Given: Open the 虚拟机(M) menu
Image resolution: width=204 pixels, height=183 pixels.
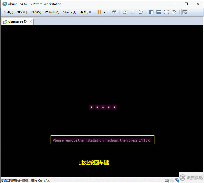Looking at the screenshot, I should point(52,12).
